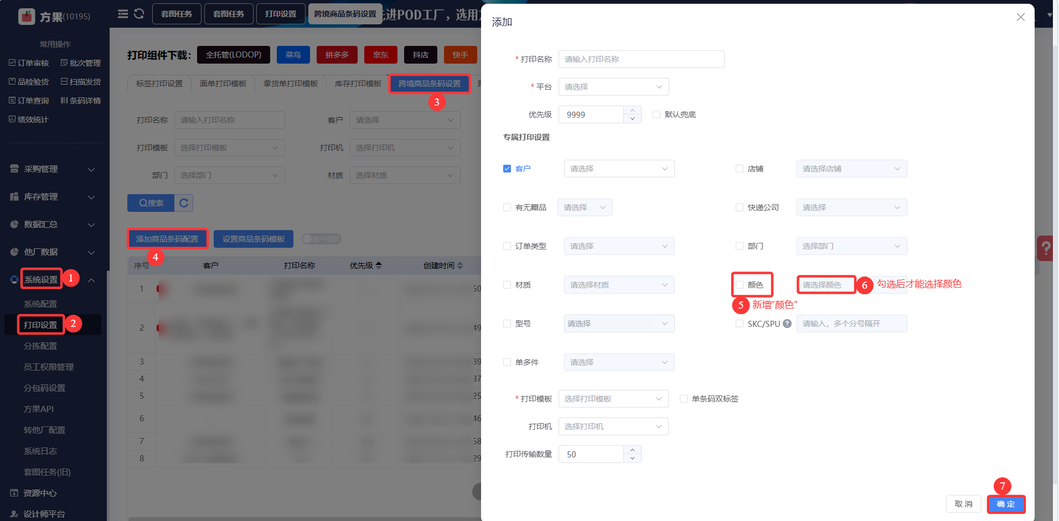Check the 店铺 checkbox
Screen dimensions: 1059x521
[740, 169]
